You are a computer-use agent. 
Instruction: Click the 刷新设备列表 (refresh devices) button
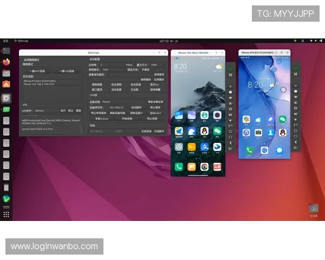[x=118, y=113]
